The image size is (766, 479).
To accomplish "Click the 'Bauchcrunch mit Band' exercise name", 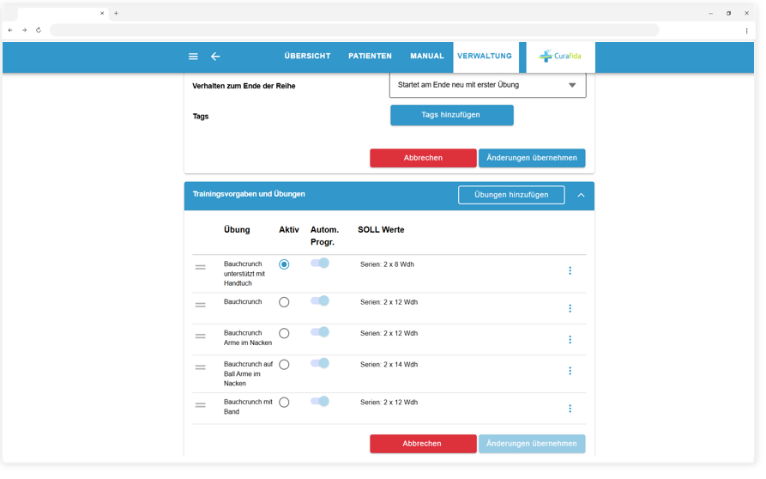I will (248, 407).
